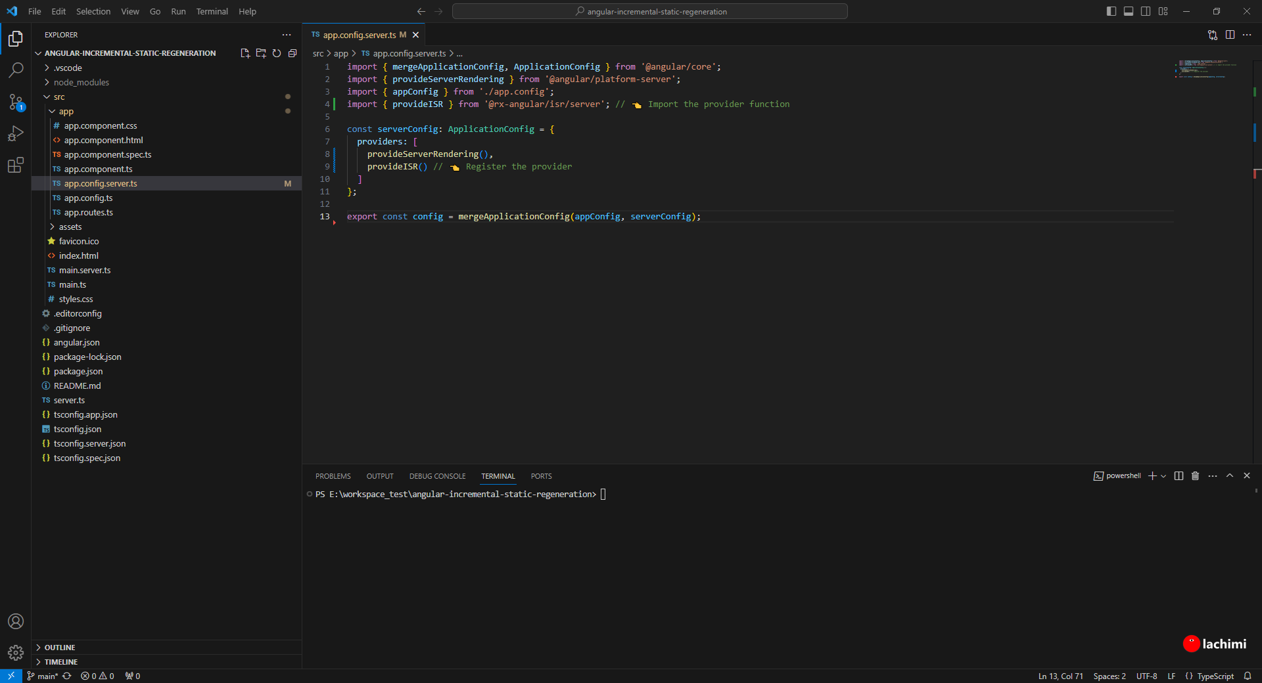The height and width of the screenshot is (683, 1262).
Task: Open the Run and Debug view
Action: 16,134
